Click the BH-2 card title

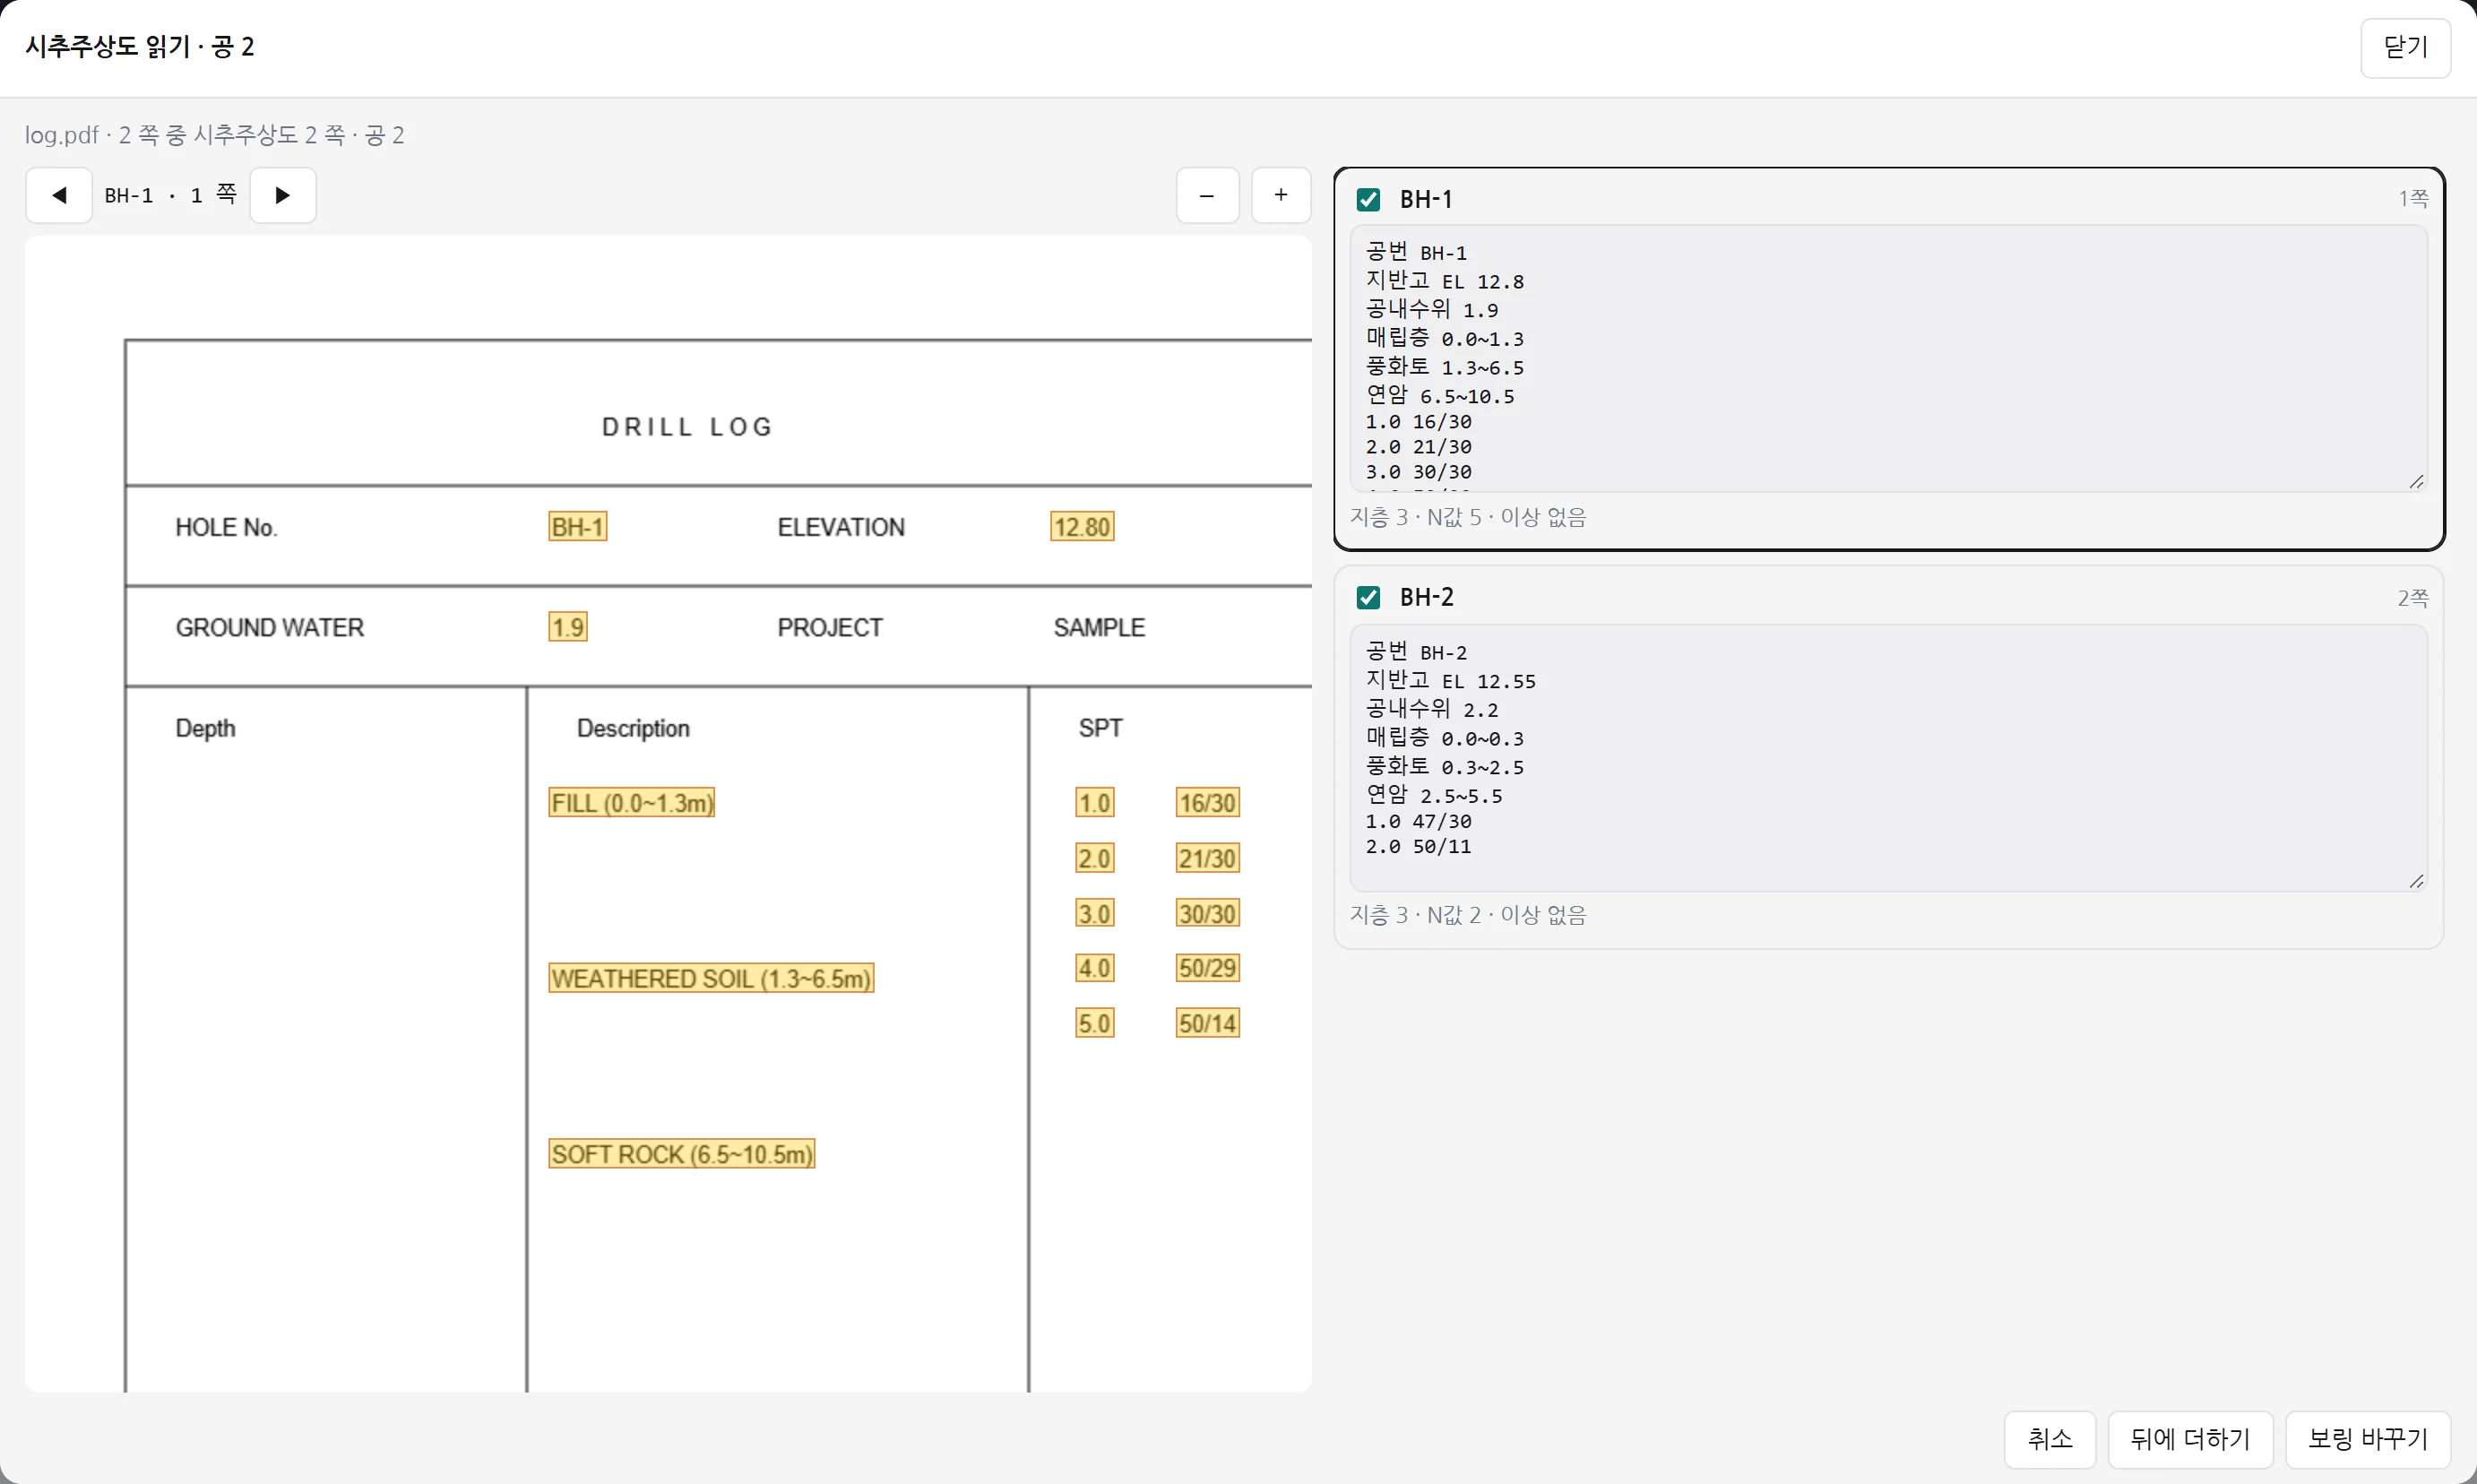(1426, 598)
